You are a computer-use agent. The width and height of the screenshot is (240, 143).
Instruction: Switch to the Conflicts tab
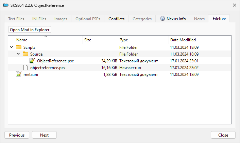coord(116,19)
